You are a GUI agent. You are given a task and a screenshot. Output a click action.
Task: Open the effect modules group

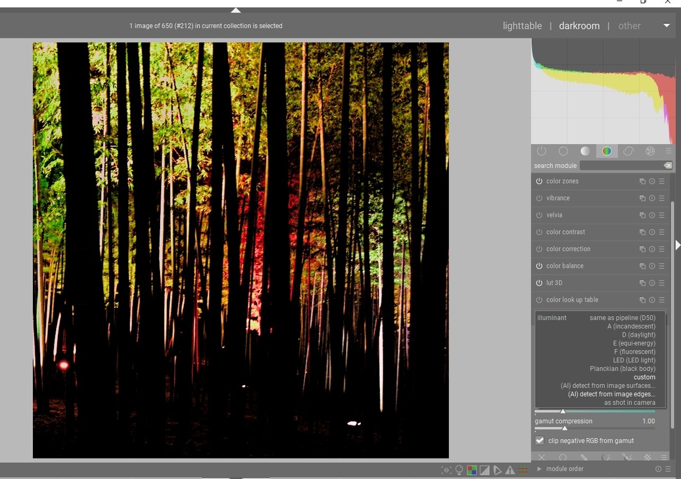point(650,151)
